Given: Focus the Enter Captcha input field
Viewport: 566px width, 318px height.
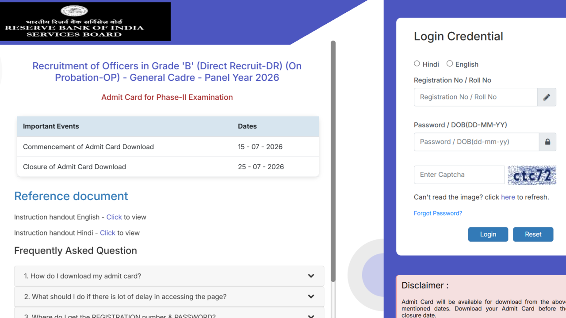Looking at the screenshot, I should click(x=459, y=175).
